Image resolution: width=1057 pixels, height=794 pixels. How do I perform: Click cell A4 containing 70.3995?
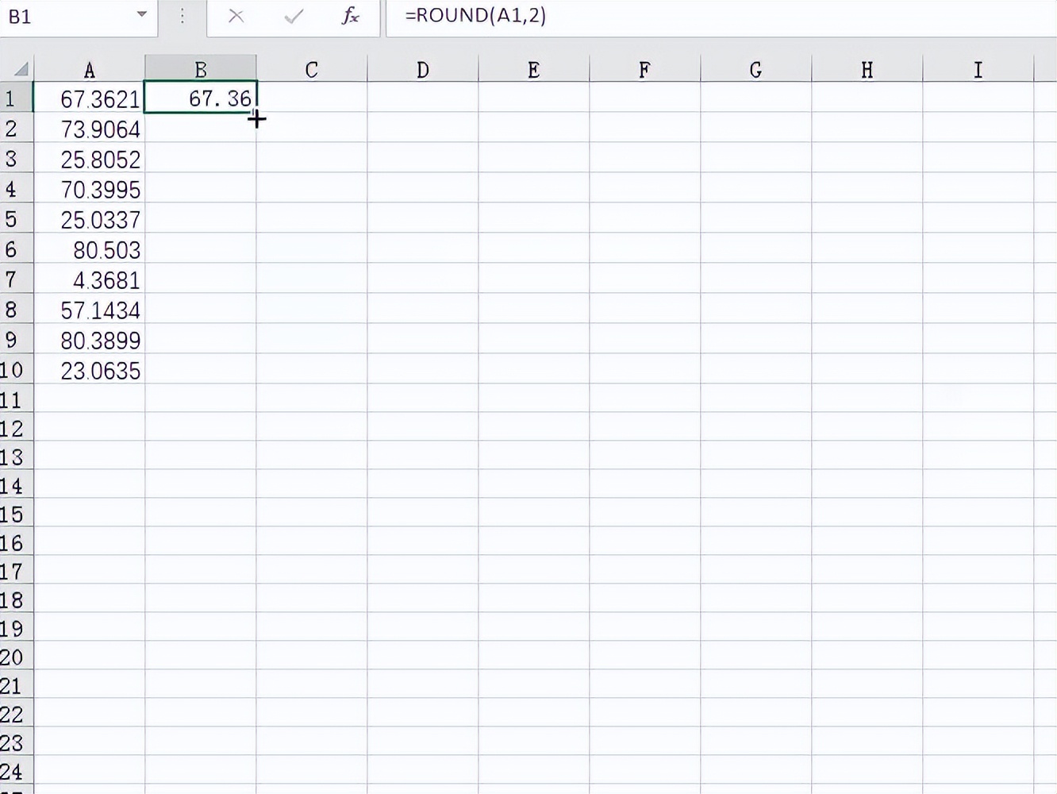(x=89, y=188)
